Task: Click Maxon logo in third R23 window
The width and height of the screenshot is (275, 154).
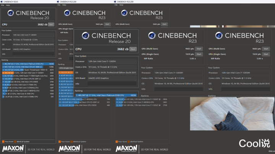Action: (x=126, y=149)
